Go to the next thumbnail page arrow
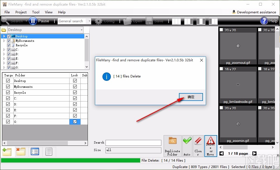Image resolution: width=280 pixels, height=170 pixels. pos(255,154)
